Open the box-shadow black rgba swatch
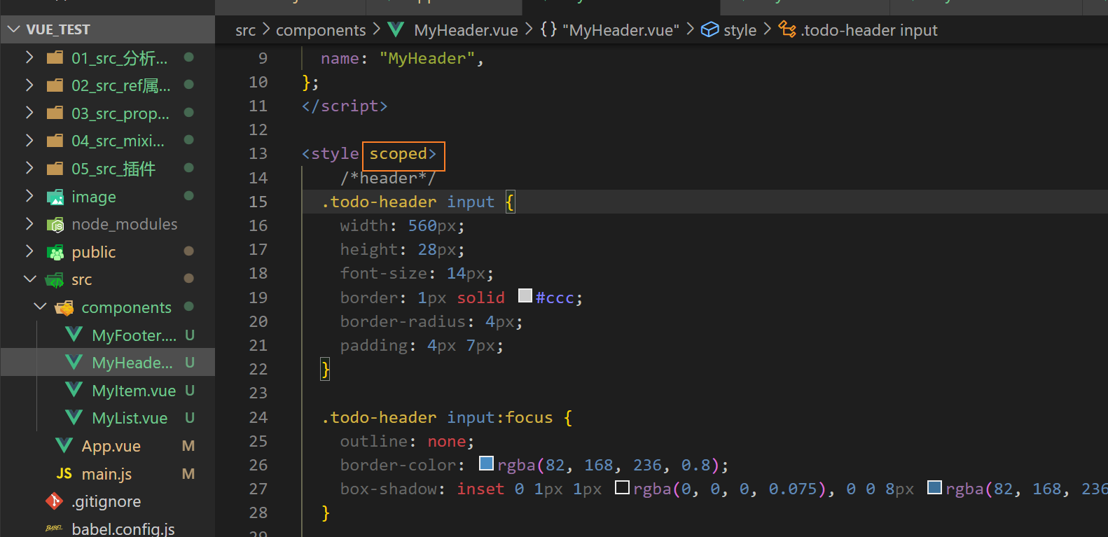The height and width of the screenshot is (537, 1108). (x=622, y=487)
